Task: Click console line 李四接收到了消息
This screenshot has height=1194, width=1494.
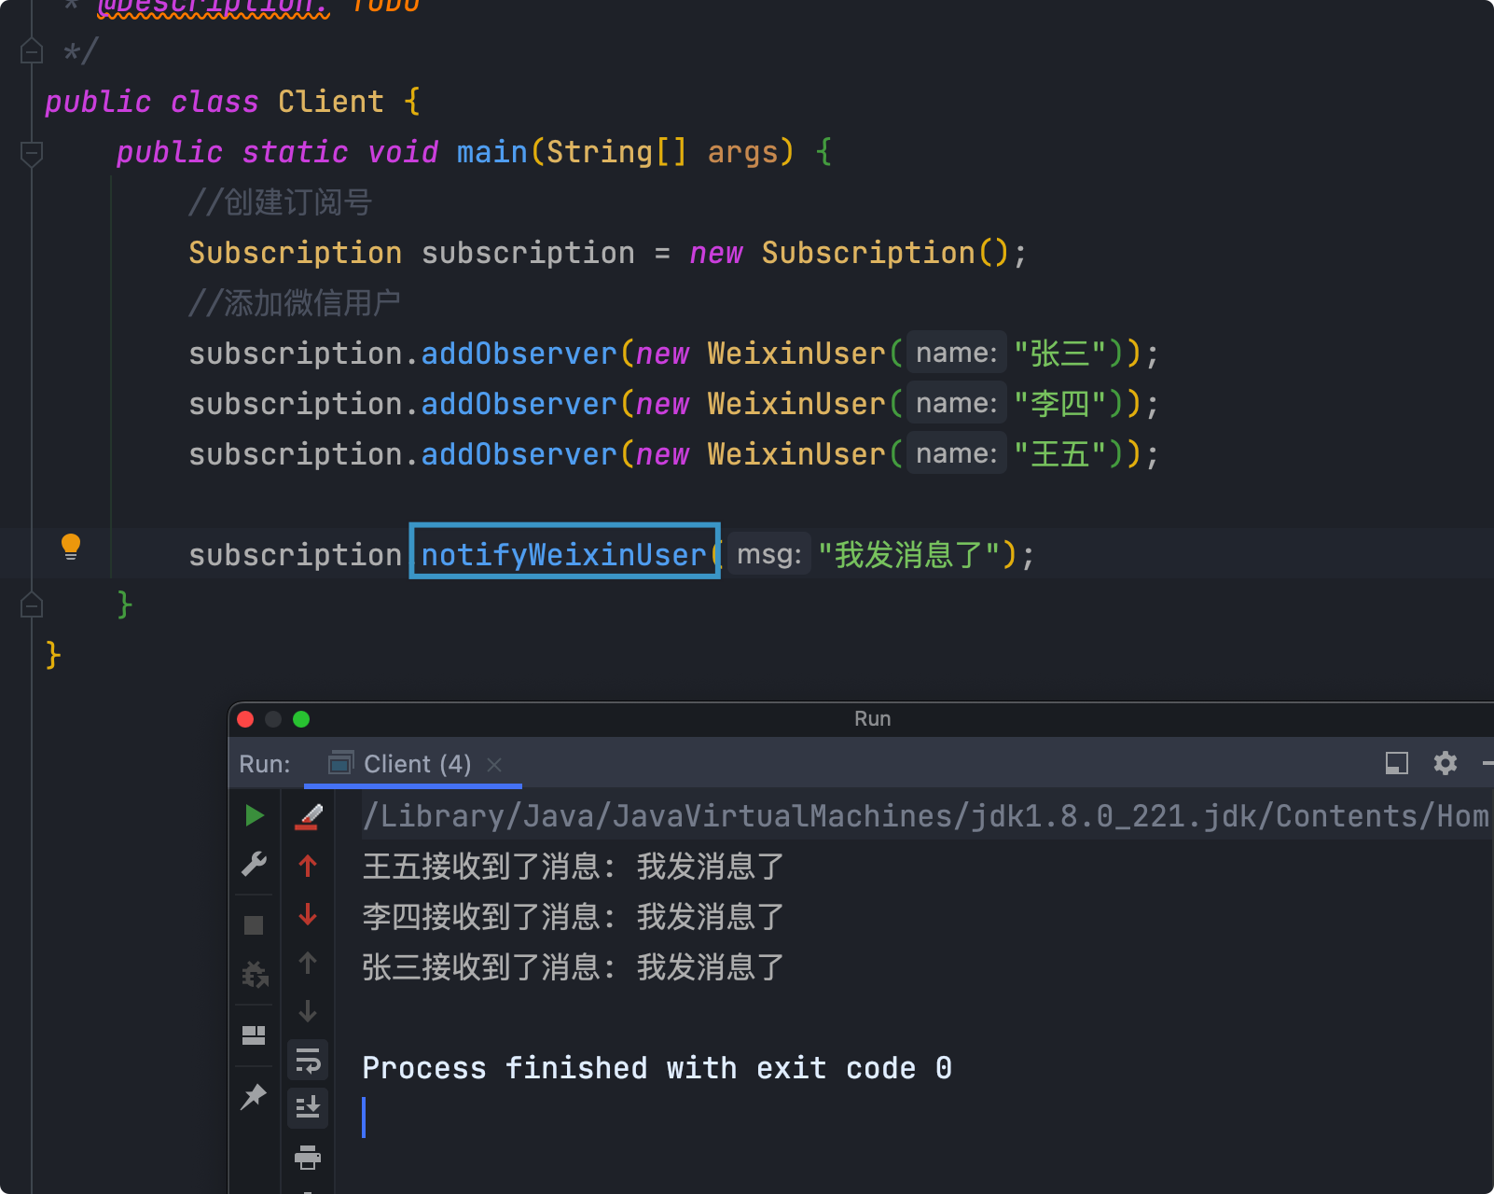Action: click(574, 916)
